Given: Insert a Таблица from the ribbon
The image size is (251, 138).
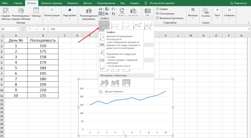Looking at the screenshot, I should (x=36, y=10).
